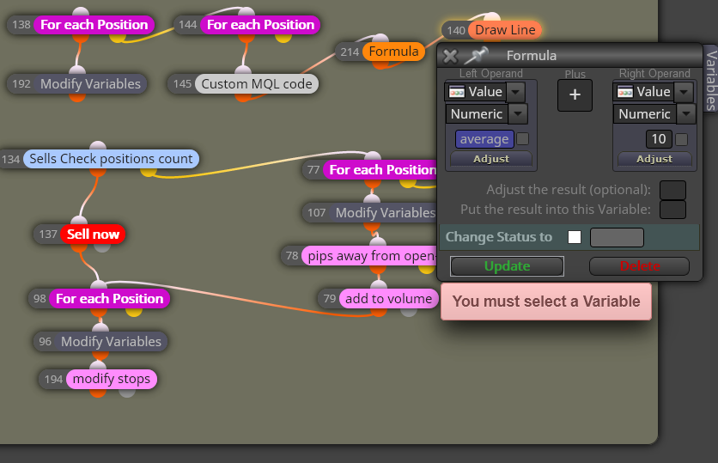Click yellow output connector of block 98
This screenshot has width=718, height=463.
coord(134,312)
